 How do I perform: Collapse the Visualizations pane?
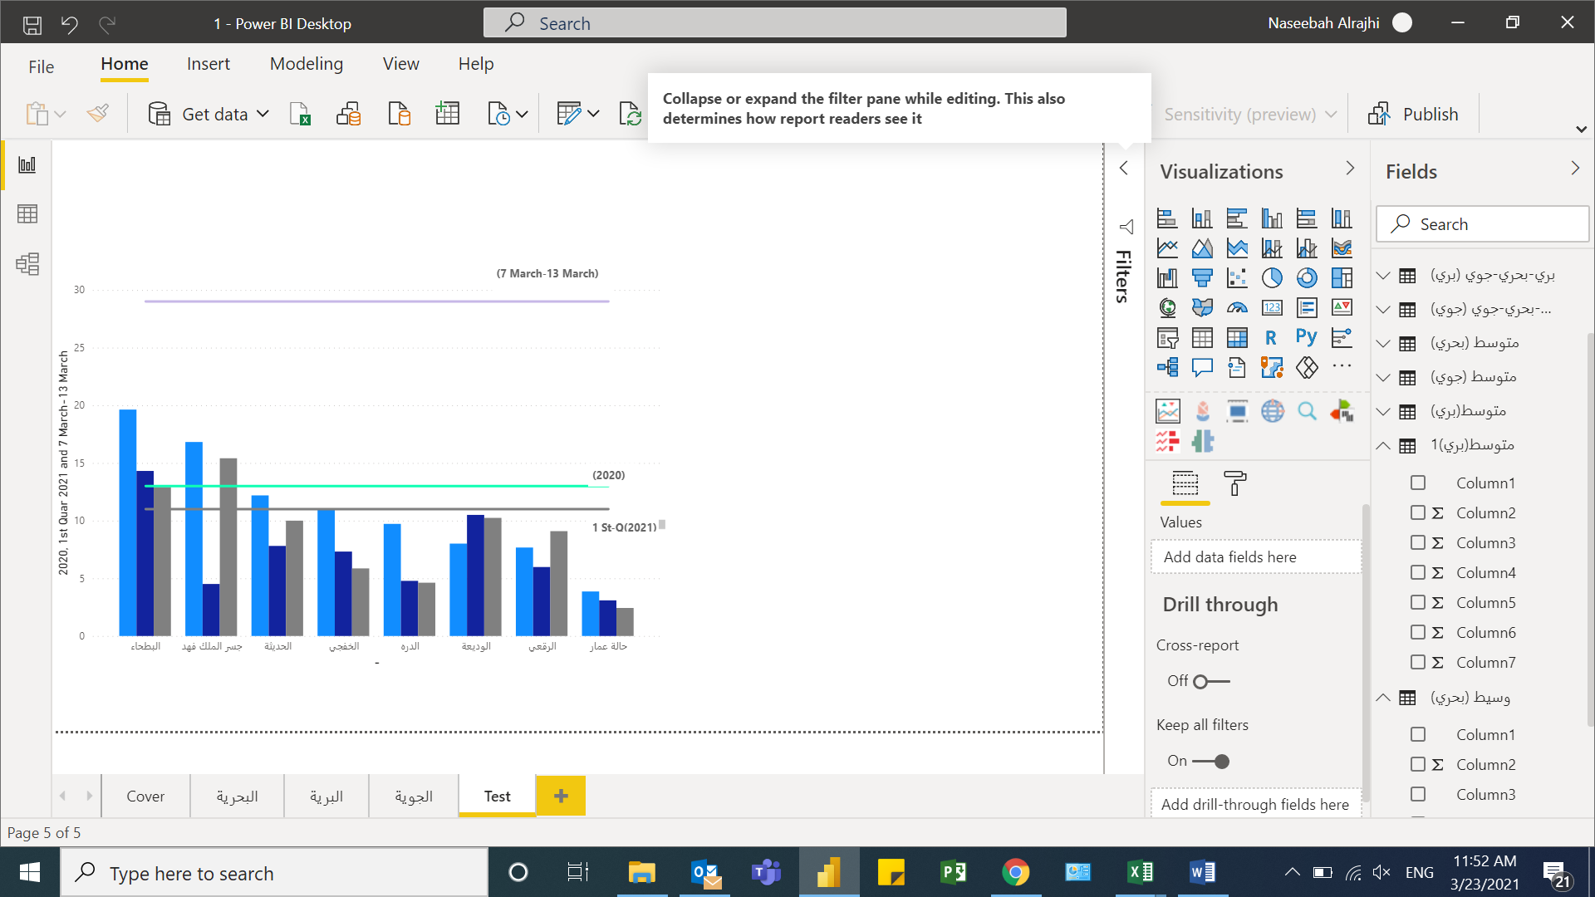[1350, 169]
